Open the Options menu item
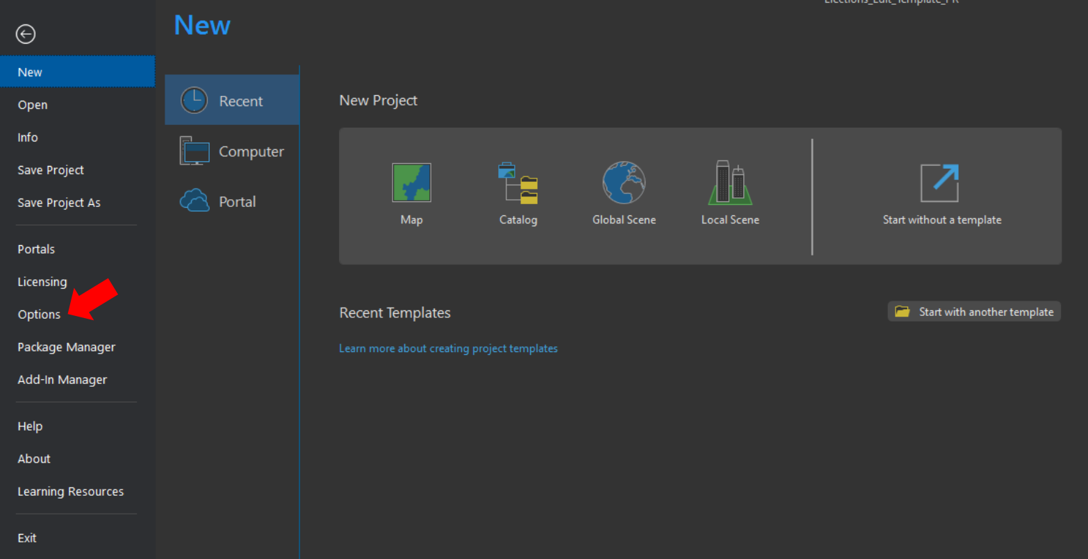1088x559 pixels. click(x=39, y=315)
